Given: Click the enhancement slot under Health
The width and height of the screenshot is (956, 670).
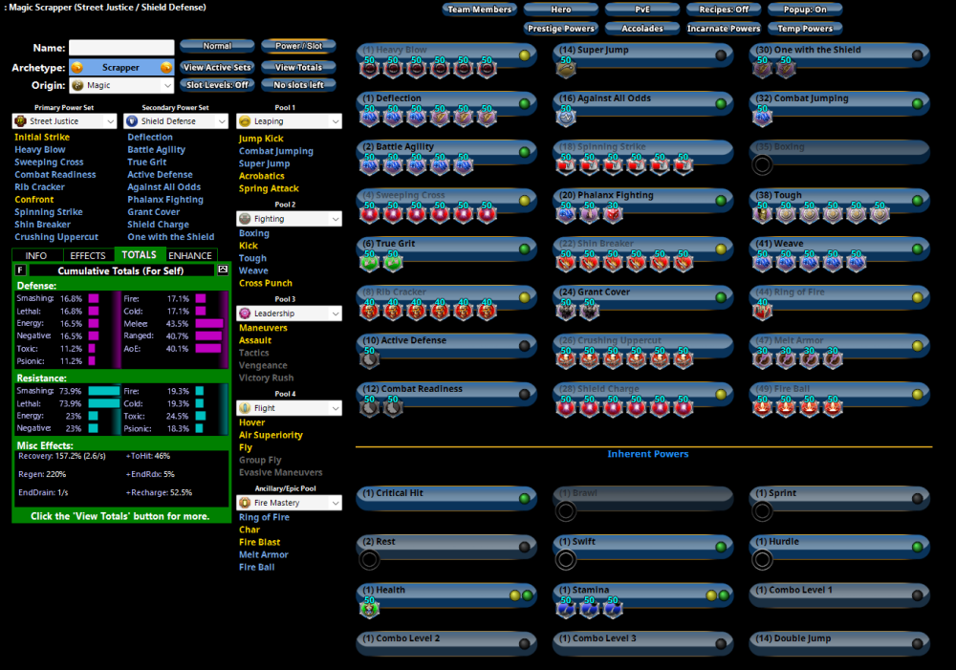Looking at the screenshot, I should coord(370,608).
